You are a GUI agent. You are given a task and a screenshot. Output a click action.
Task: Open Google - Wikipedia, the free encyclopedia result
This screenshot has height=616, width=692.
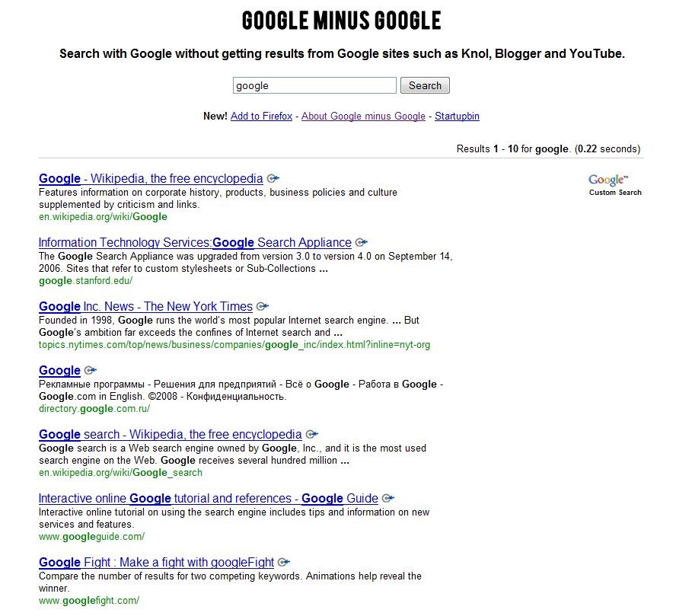pyautogui.click(x=151, y=179)
